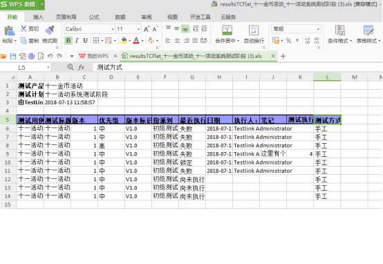
Task: Select cell containing 锁定 in row 10
Action: pos(192,162)
